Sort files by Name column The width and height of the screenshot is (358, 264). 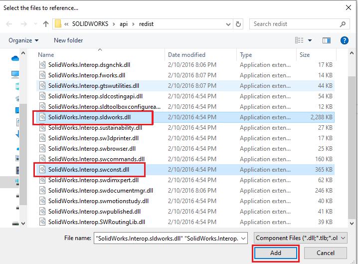(46, 55)
